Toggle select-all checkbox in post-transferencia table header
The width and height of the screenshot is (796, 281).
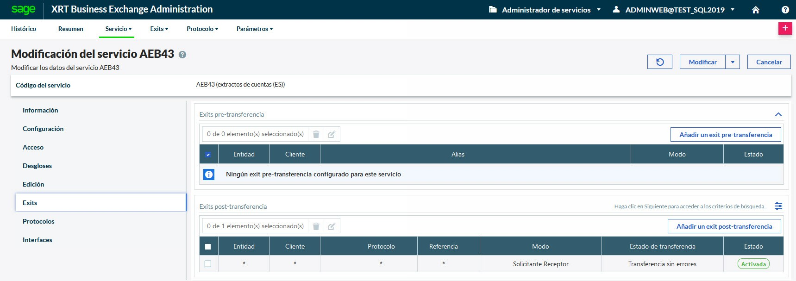click(208, 247)
